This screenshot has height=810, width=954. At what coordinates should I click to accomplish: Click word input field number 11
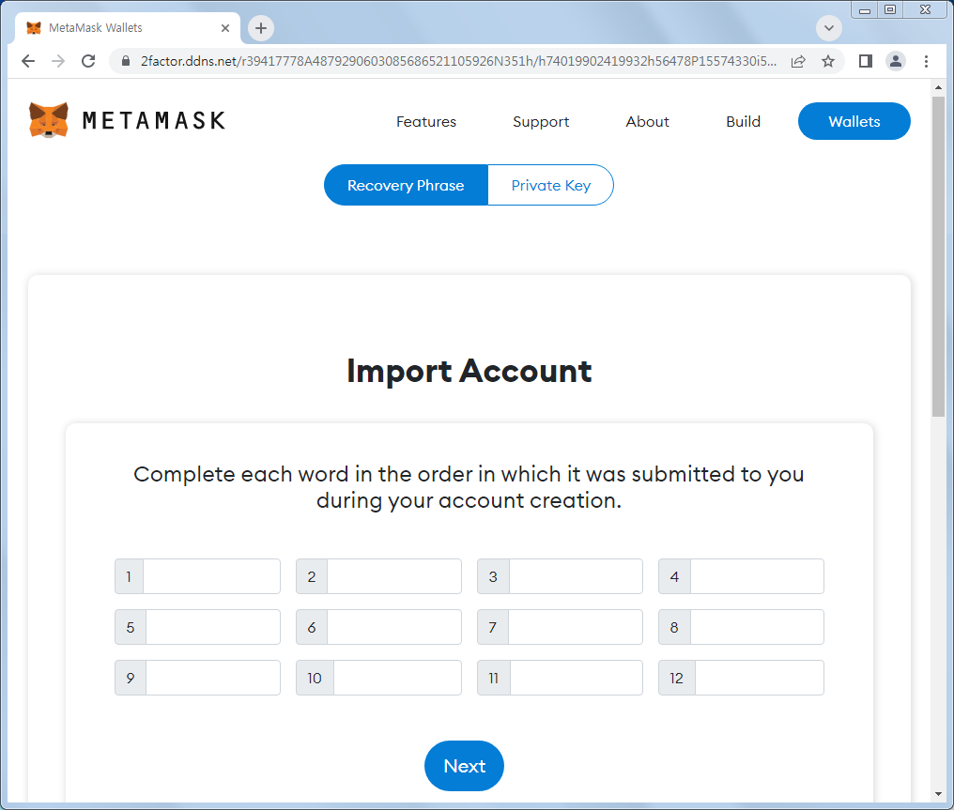(x=577, y=678)
